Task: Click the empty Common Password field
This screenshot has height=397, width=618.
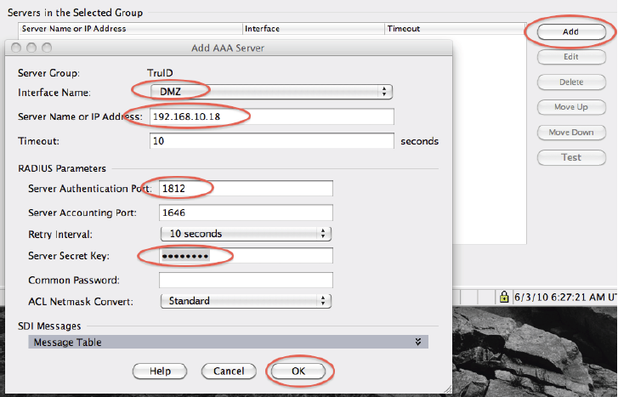Action: [x=246, y=280]
